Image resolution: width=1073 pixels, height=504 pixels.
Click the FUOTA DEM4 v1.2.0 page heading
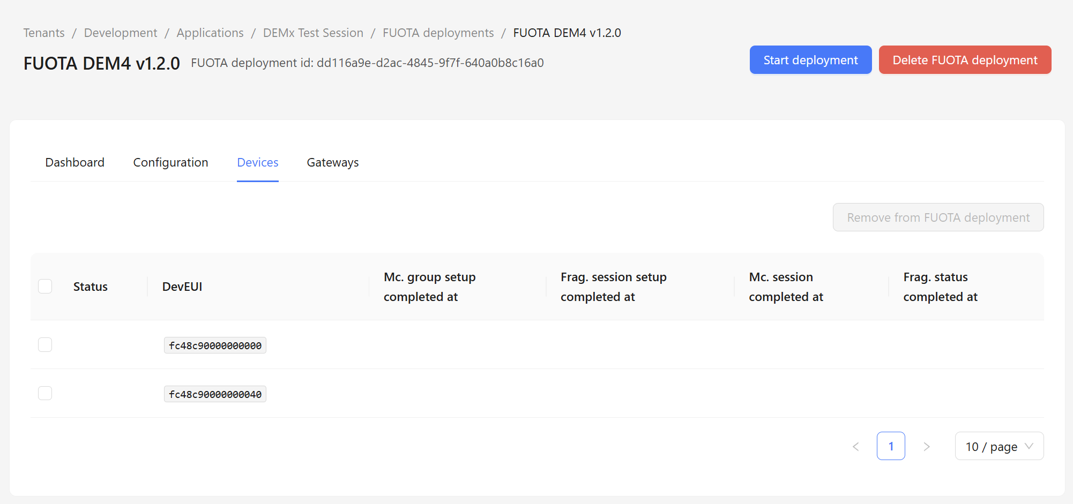point(102,63)
